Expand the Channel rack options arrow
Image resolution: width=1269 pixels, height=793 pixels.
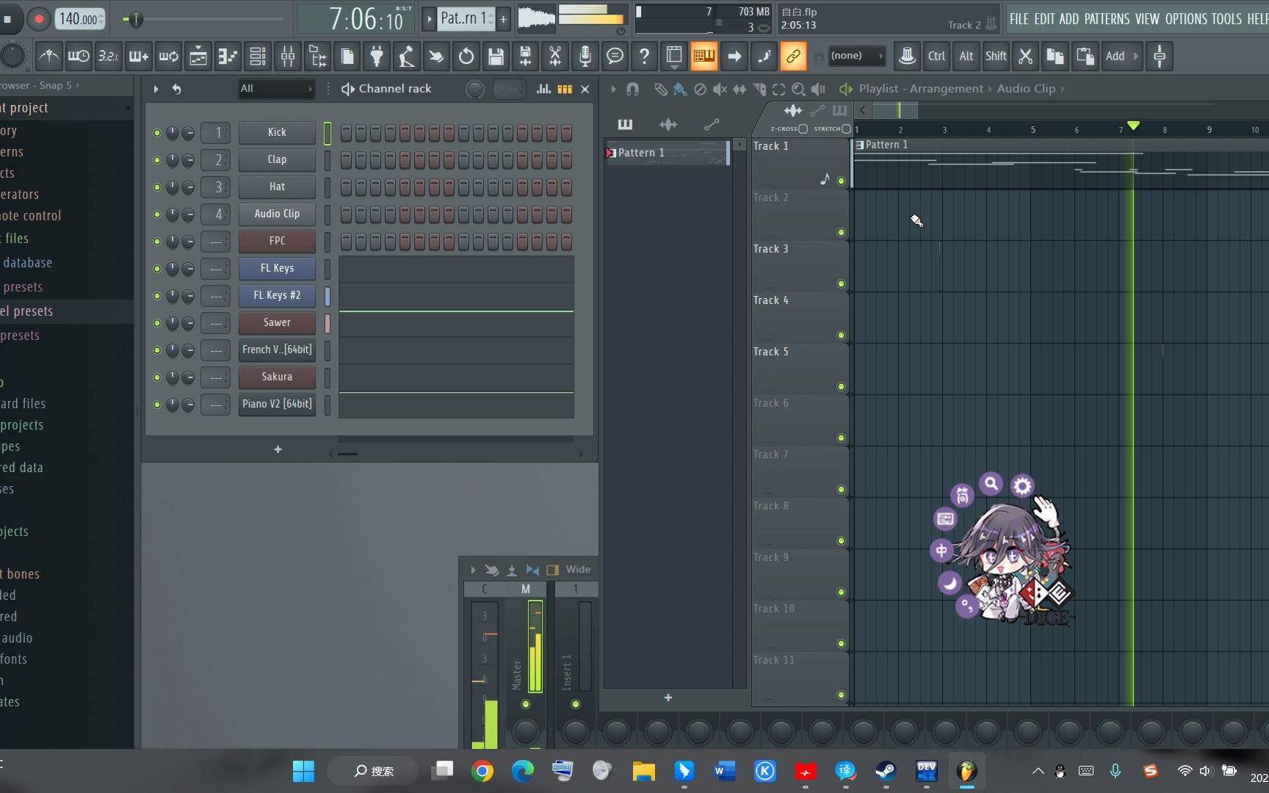[156, 89]
